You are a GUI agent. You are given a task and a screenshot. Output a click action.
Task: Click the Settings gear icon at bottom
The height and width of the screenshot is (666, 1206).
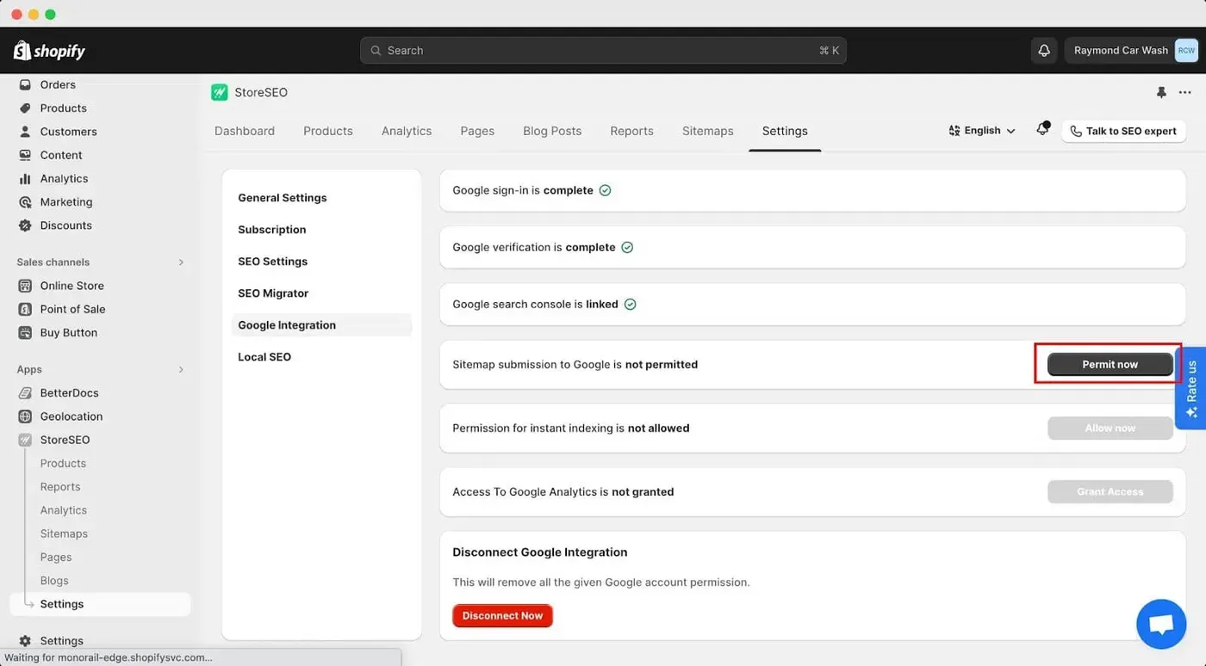25,641
